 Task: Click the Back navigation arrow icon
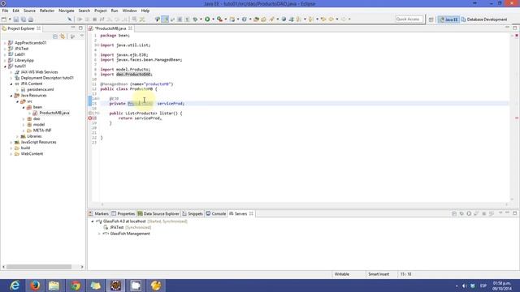(x=331, y=19)
